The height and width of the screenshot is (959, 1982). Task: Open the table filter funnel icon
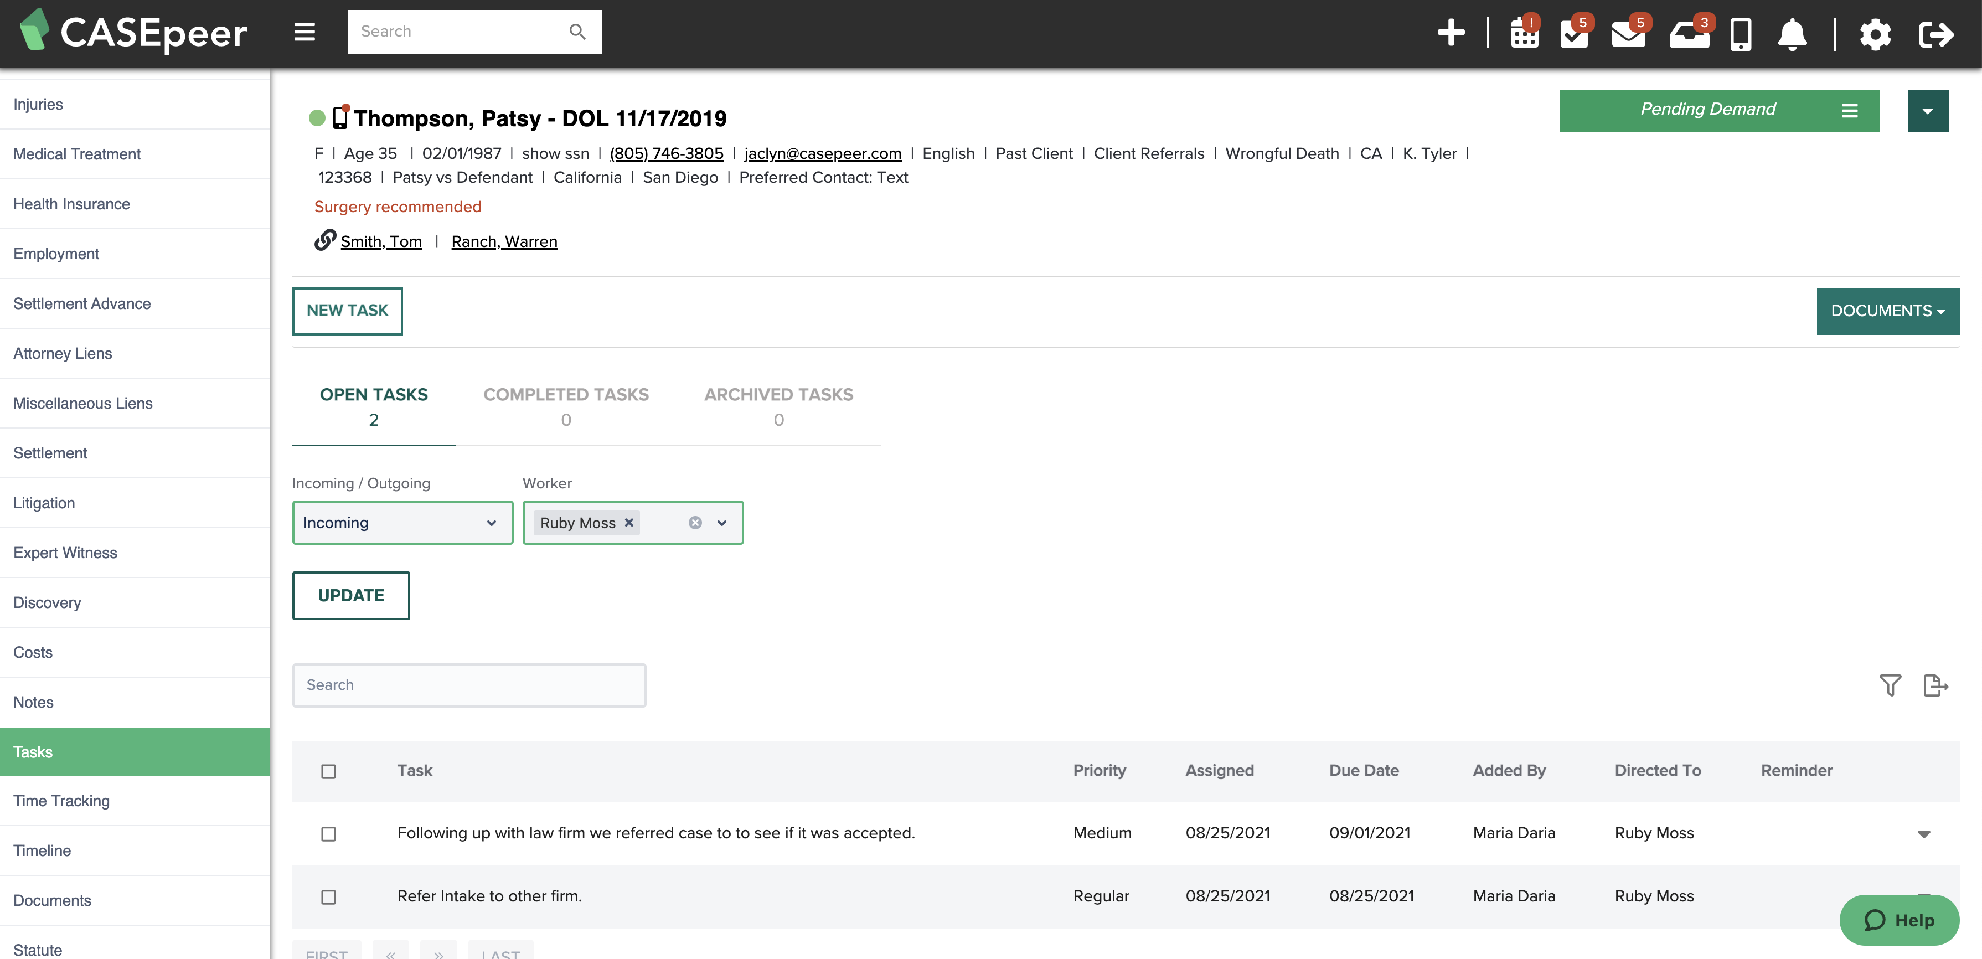1890,684
